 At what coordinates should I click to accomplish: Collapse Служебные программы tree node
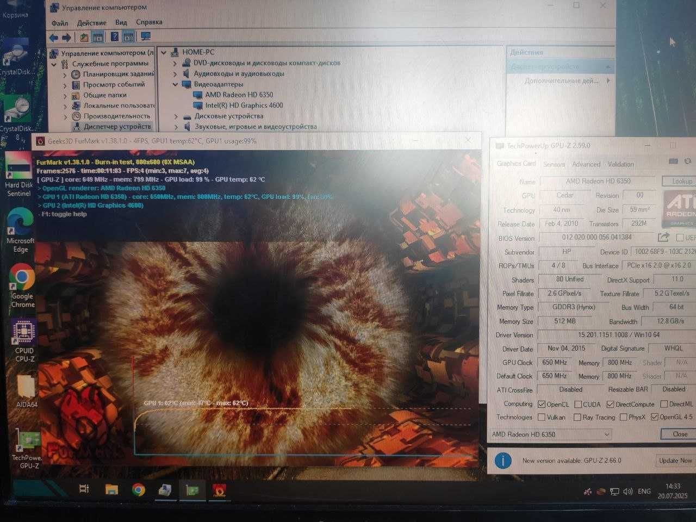pos(54,64)
